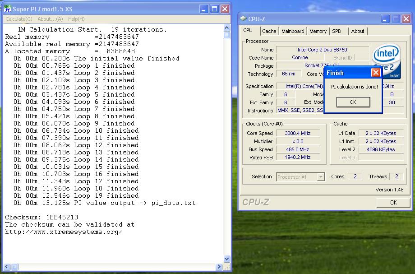The height and width of the screenshot is (274, 415).
Task: Switch to the Mainboard tab in CPU-Z
Action: pyautogui.click(x=293, y=31)
